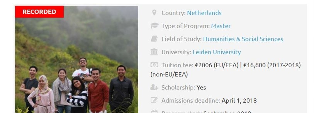The image size is (314, 113).
Task: Click the Scholarship 'Yes' value
Action: point(201,87)
